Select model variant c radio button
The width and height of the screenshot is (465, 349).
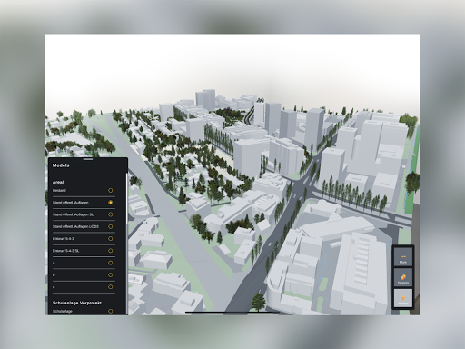(x=111, y=287)
